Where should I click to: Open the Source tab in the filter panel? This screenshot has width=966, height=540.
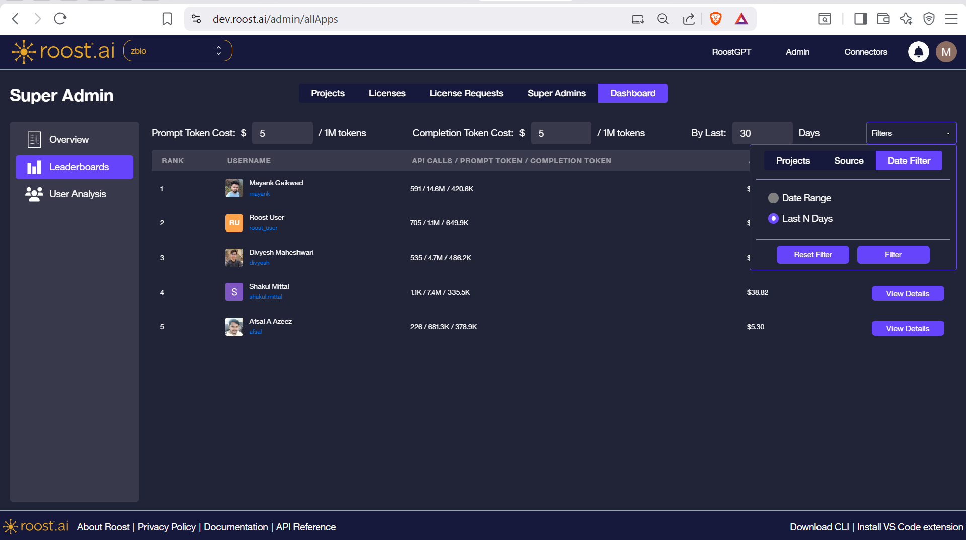(x=848, y=160)
